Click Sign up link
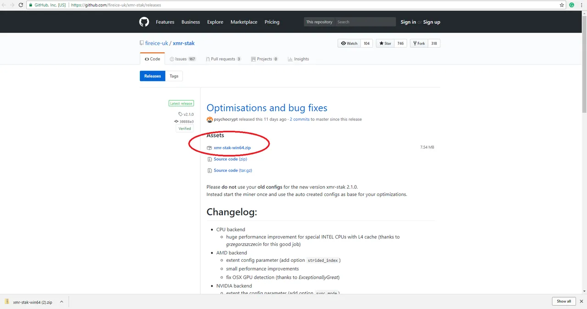This screenshot has height=309, width=587. 432,22
